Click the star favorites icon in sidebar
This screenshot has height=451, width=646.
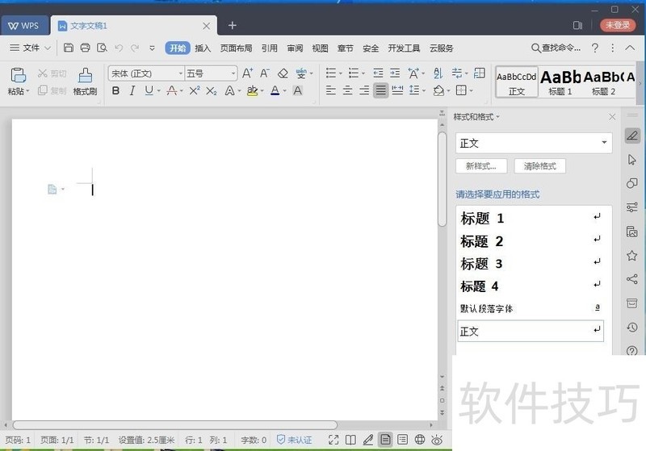pos(632,256)
